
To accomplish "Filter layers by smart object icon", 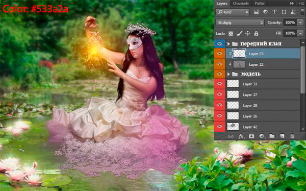I will click(x=293, y=12).
